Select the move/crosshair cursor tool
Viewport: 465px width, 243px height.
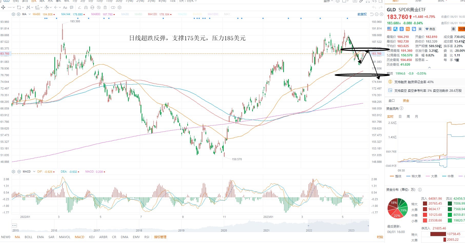pyautogui.click(x=3, y=7)
